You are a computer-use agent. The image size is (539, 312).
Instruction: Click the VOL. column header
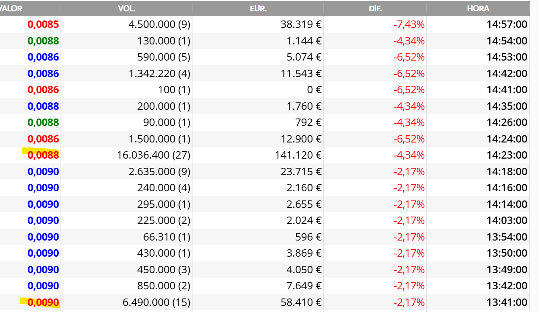127,8
